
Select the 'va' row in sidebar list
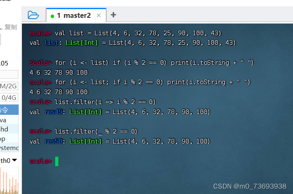coord(9,120)
